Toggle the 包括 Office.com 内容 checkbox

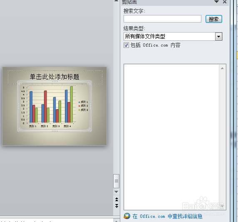coord(126,45)
